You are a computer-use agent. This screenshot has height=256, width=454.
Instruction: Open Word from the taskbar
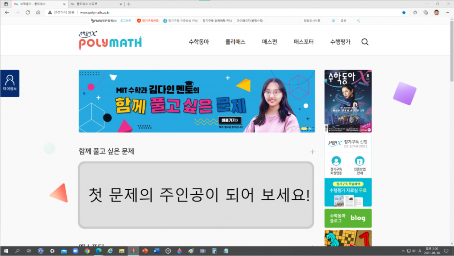(156, 251)
